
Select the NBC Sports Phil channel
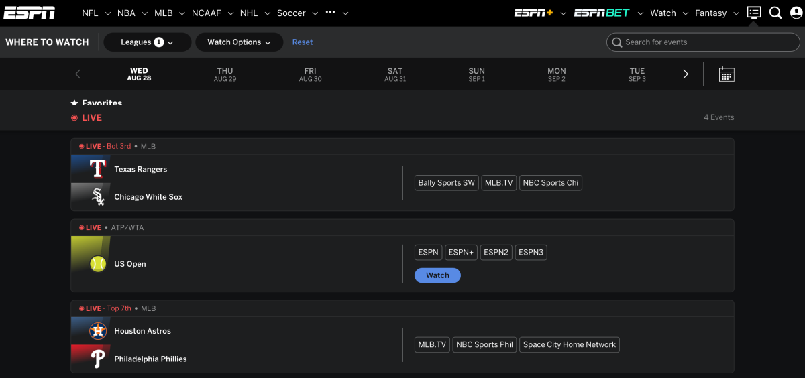tap(484, 345)
